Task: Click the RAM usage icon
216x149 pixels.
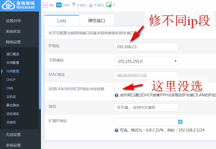Action: [x=59, y=5]
